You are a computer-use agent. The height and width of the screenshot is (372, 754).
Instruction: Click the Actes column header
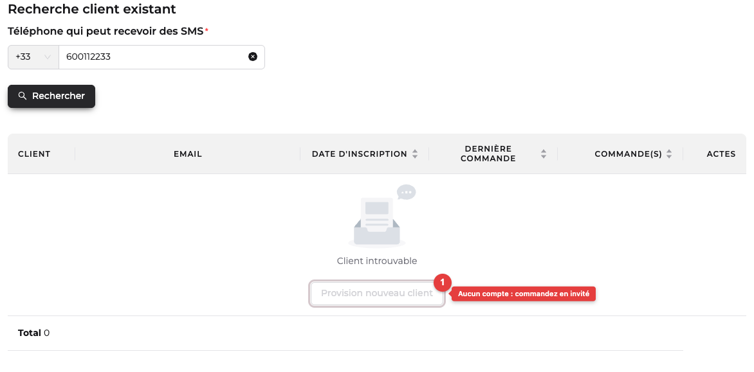(x=721, y=154)
